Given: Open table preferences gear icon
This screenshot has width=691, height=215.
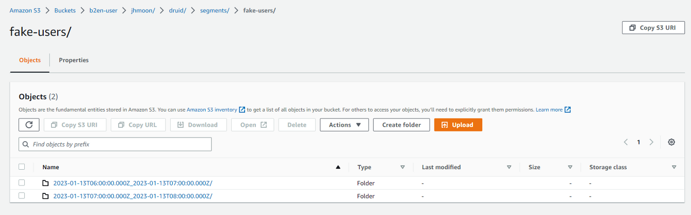Looking at the screenshot, I should click(x=672, y=142).
